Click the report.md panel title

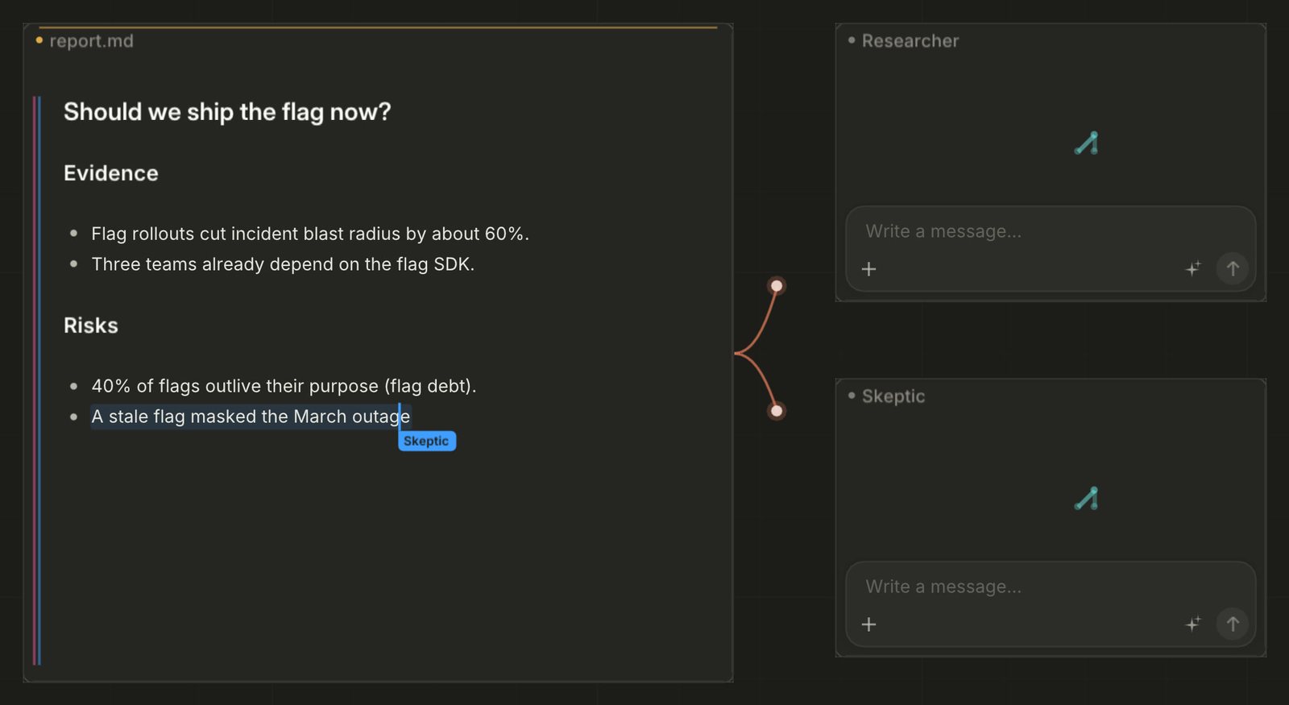91,41
